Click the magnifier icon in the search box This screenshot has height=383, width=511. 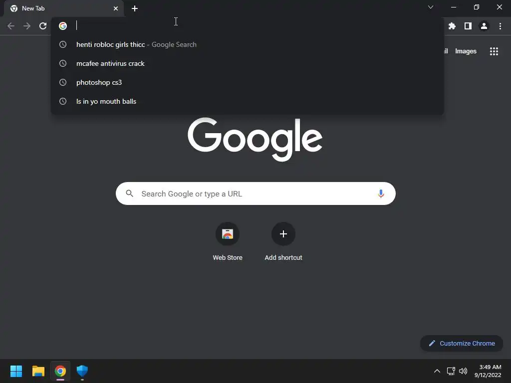click(x=129, y=193)
